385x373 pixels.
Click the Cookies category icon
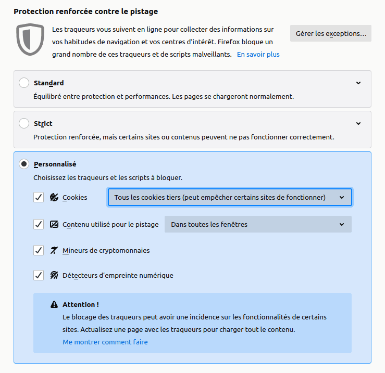54,198
